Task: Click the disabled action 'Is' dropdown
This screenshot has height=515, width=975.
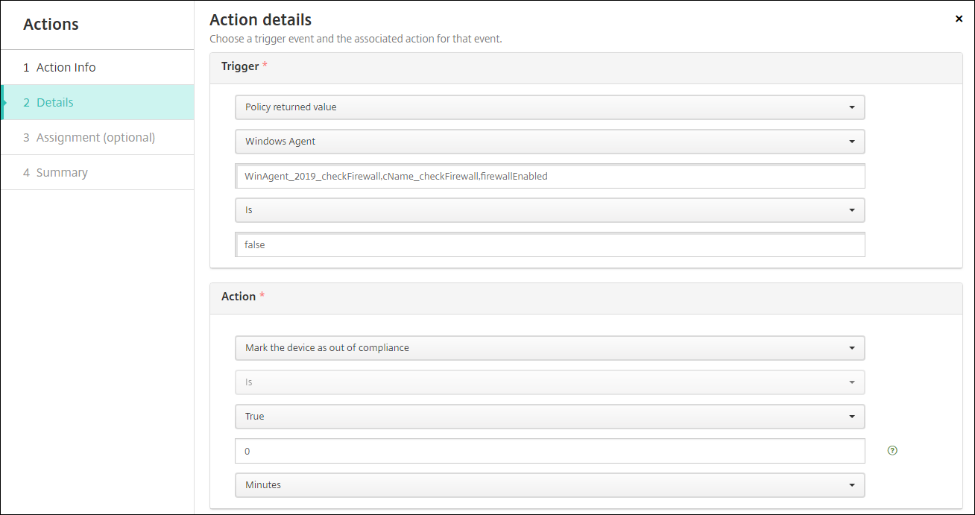Action: (x=549, y=382)
